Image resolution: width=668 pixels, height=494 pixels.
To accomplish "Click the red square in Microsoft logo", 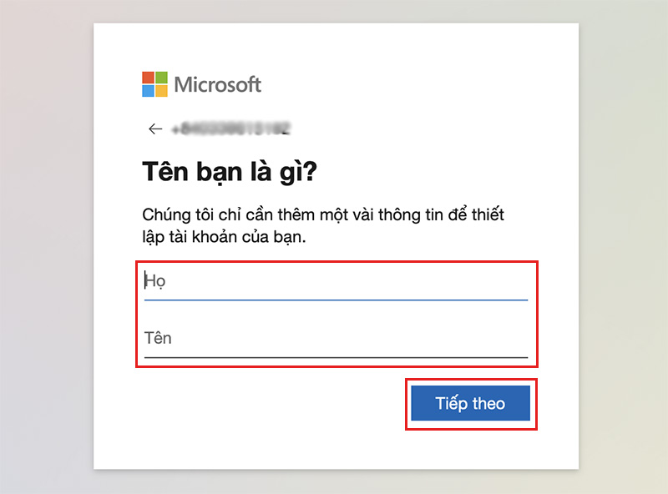I will (x=148, y=78).
